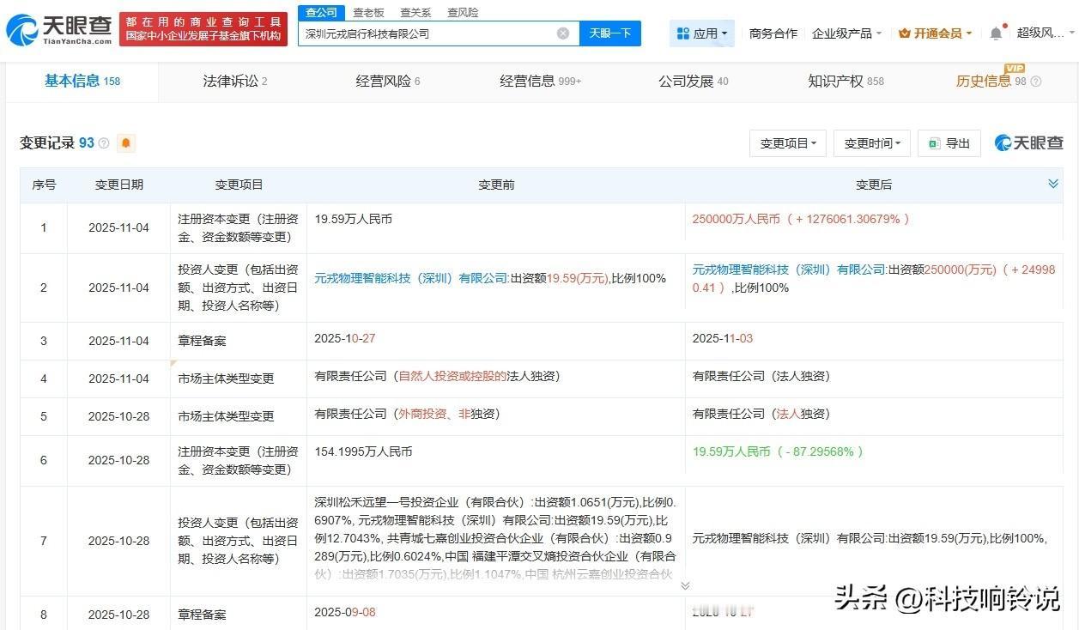The height and width of the screenshot is (630, 1079).
Task: Click the red banner 都在用的商业查询工具
Action: pos(203,28)
